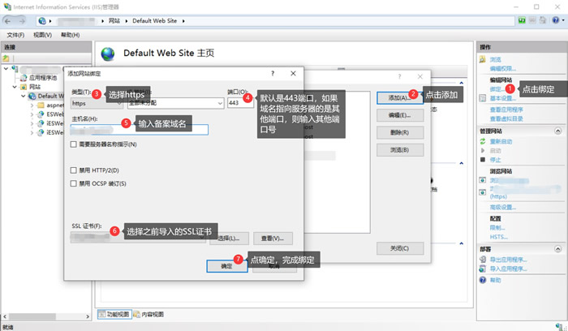568x331 pixels.
Task: Check the 禁用 OCSP 装订 checkbox
Action: (x=75, y=183)
